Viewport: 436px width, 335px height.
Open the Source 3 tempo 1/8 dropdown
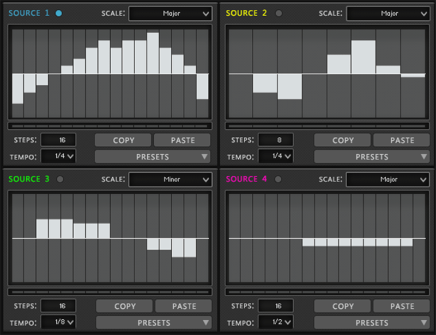pyautogui.click(x=58, y=322)
